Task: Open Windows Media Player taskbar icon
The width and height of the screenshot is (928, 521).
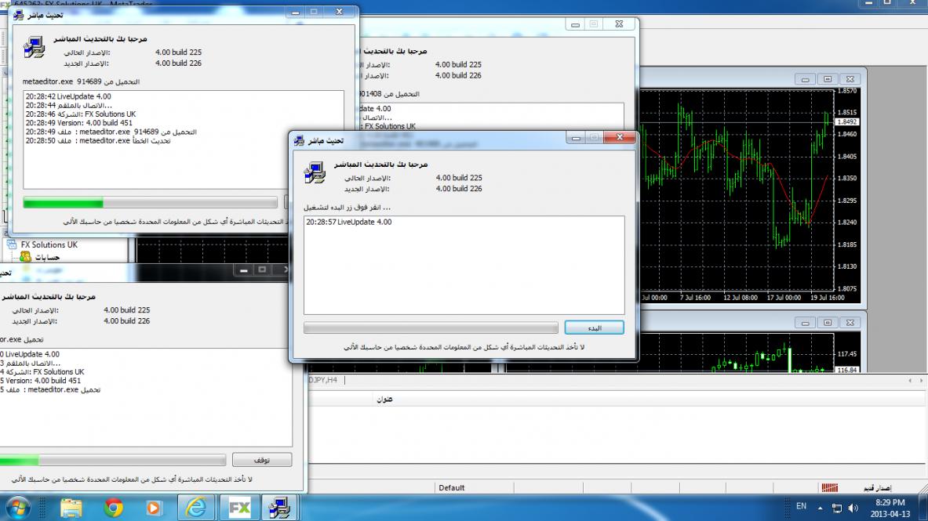Action: coord(154,508)
